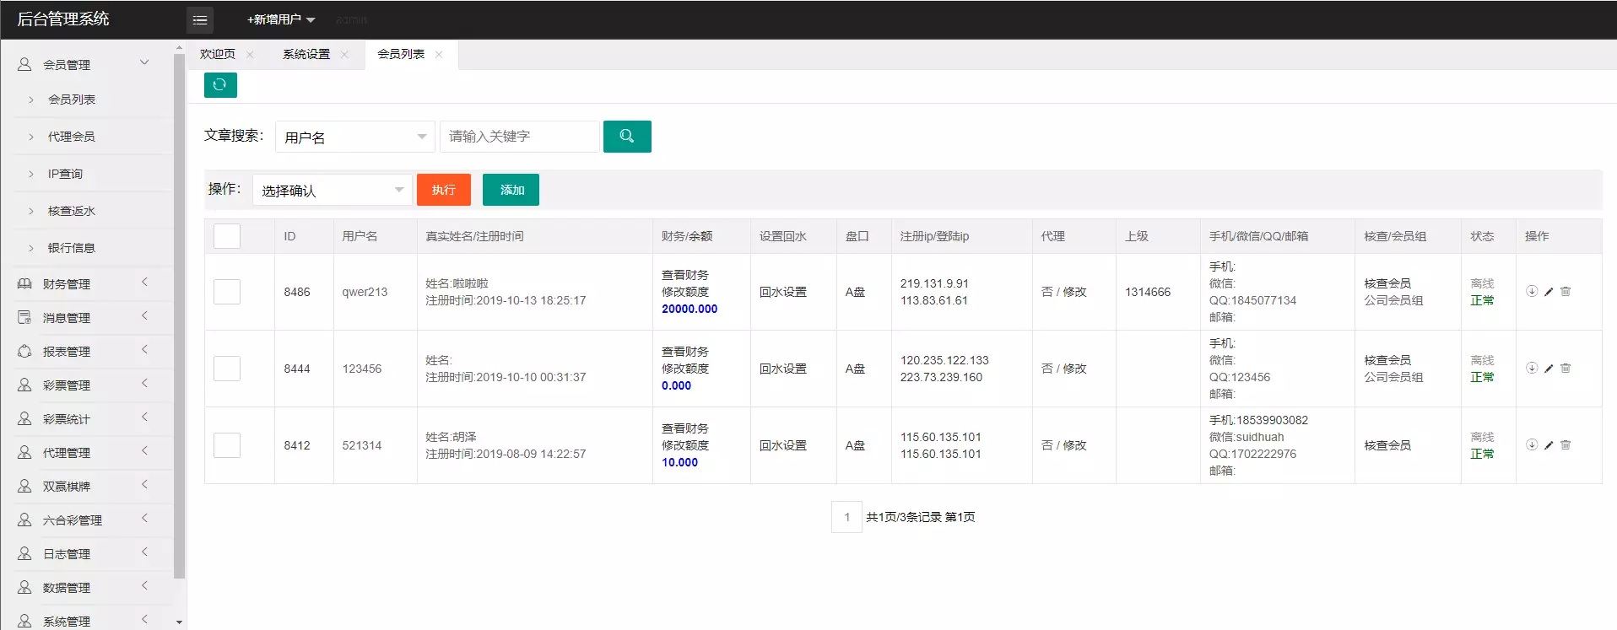Click 修改额度 for user 123456
1617x630 pixels.
pyautogui.click(x=685, y=369)
